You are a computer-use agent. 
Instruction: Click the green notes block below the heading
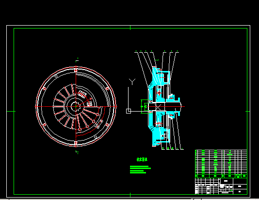point(140,170)
